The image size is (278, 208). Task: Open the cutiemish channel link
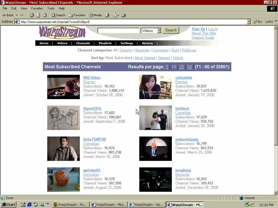pyautogui.click(x=184, y=77)
